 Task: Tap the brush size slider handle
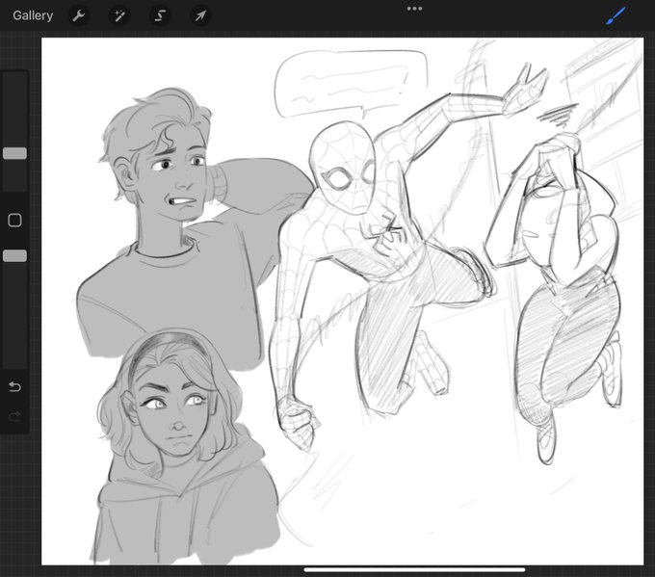tap(14, 153)
